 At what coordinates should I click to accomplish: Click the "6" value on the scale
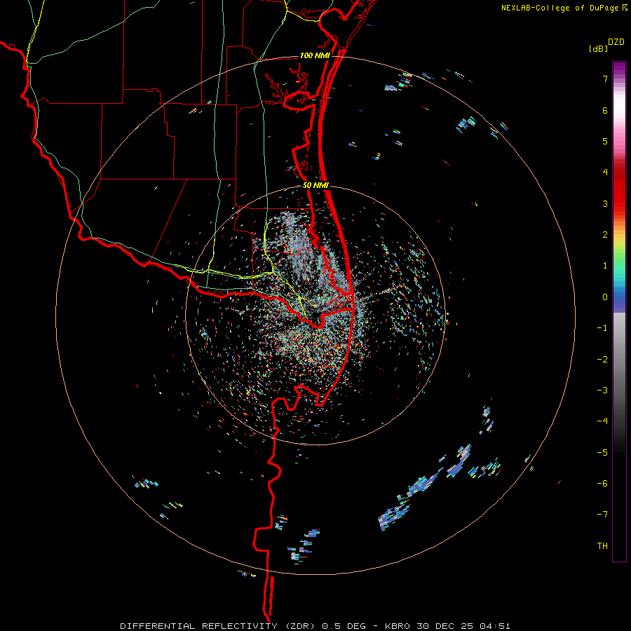tap(605, 110)
